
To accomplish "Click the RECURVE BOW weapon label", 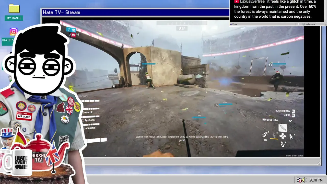I will 270,120.
